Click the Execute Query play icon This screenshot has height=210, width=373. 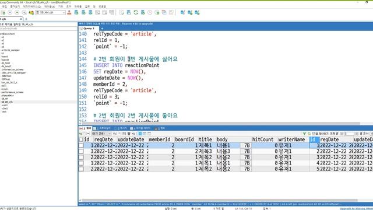10,12
